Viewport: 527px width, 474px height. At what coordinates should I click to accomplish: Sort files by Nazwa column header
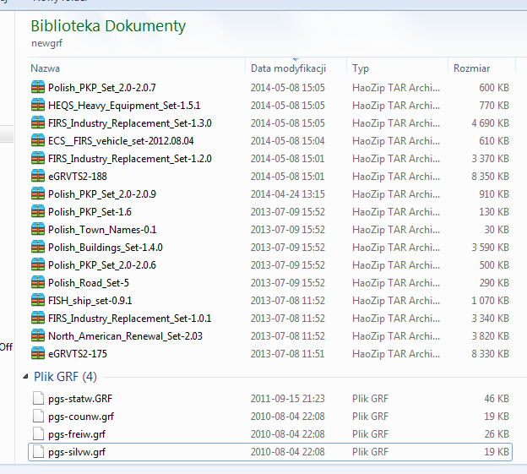click(x=46, y=68)
